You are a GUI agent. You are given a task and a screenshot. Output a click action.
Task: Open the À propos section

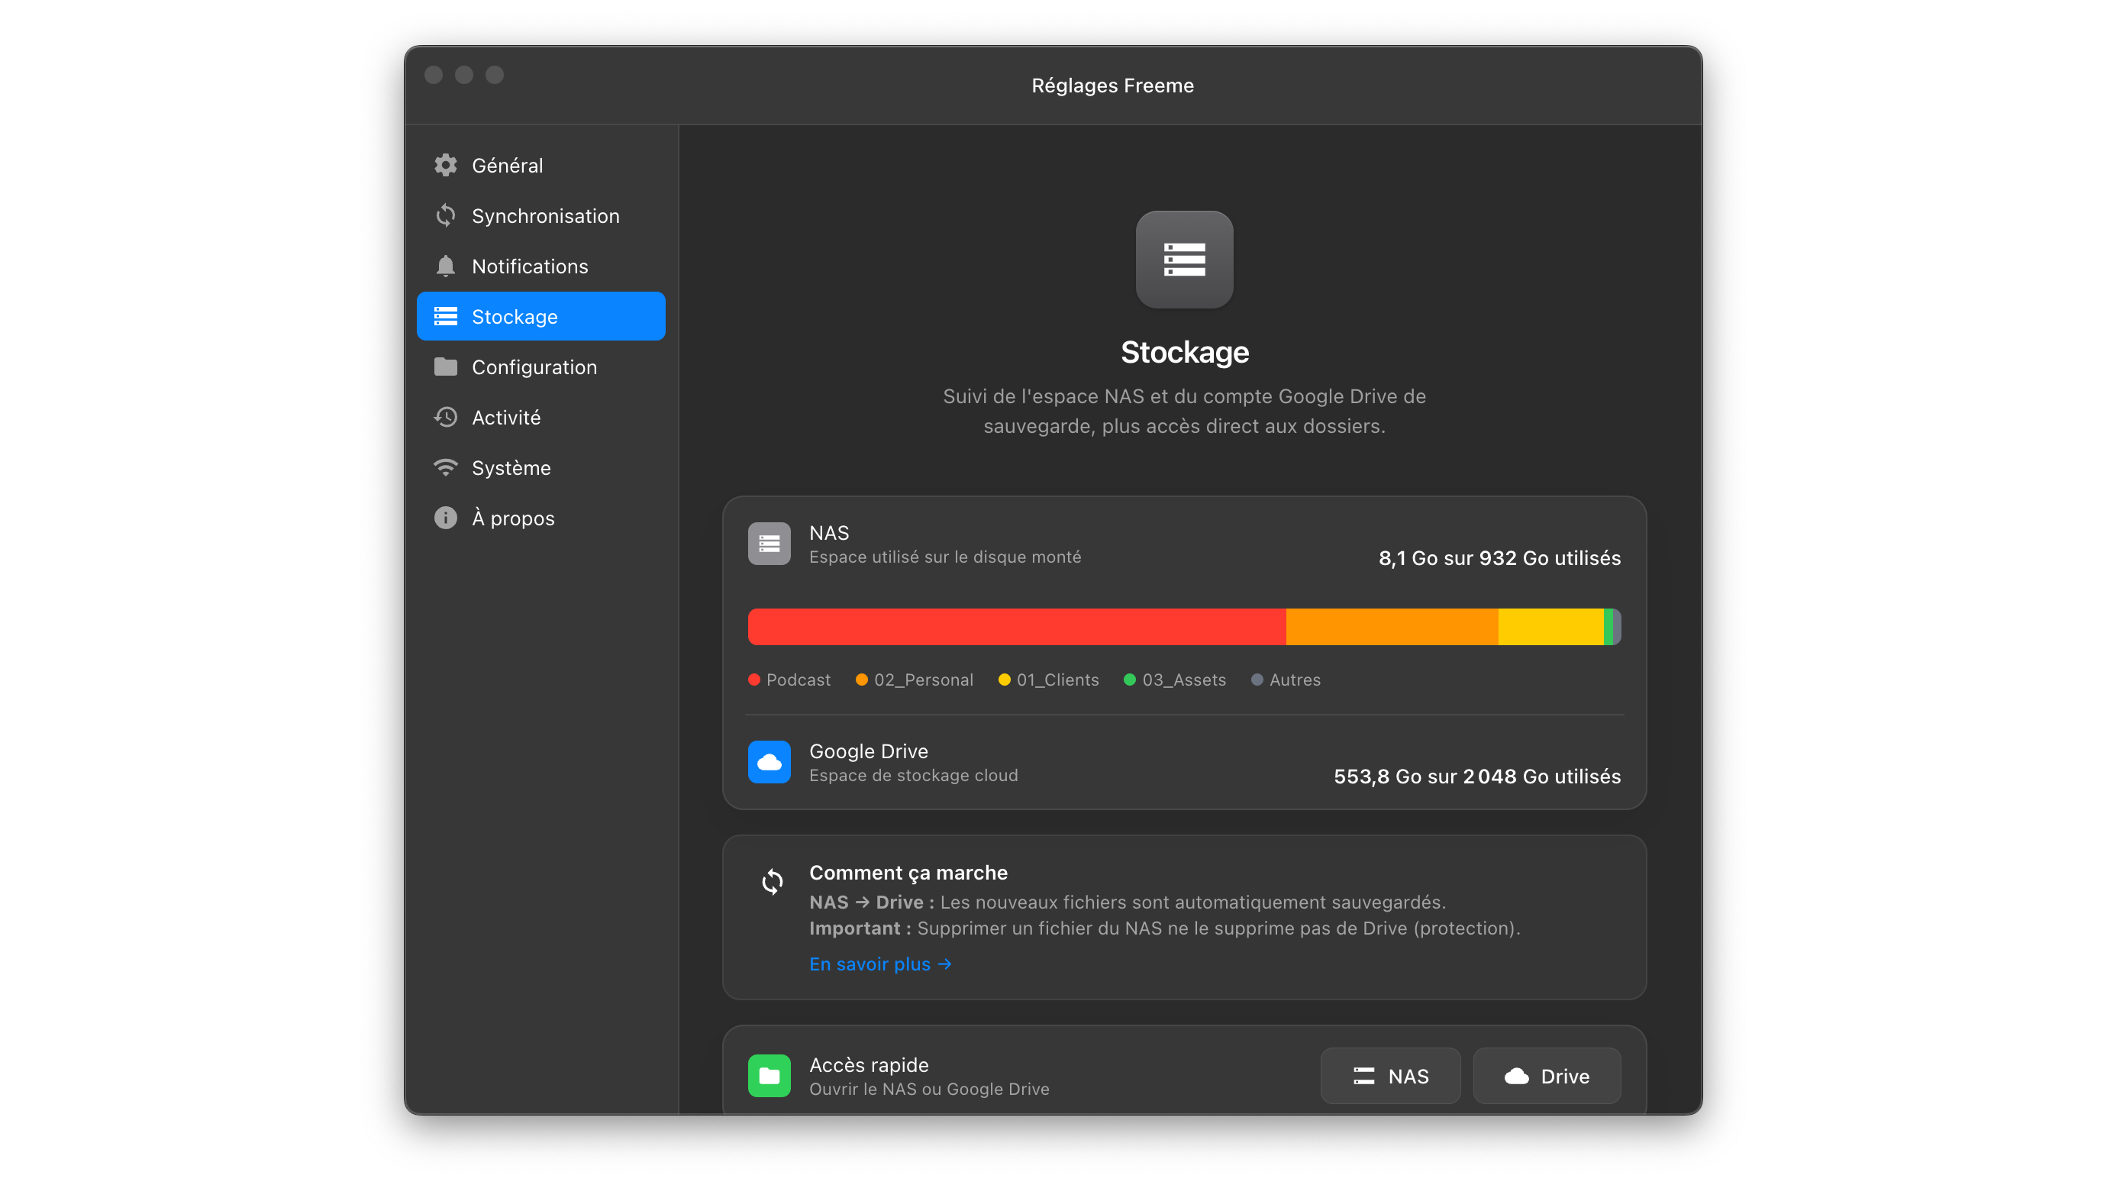pos(540,518)
